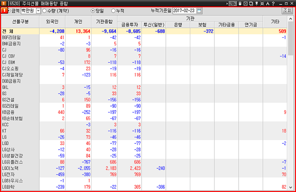Click the 기타 column header

[x=275, y=22]
